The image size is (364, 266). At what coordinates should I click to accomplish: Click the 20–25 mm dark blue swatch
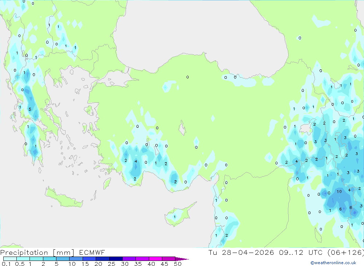pyautogui.click(x=103, y=259)
